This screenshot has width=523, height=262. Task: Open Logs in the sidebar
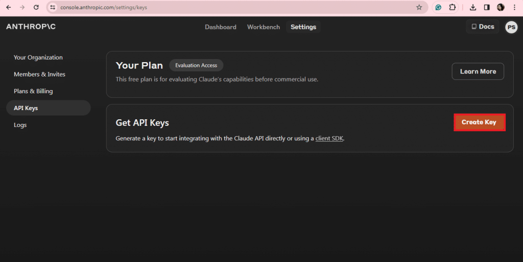20,125
